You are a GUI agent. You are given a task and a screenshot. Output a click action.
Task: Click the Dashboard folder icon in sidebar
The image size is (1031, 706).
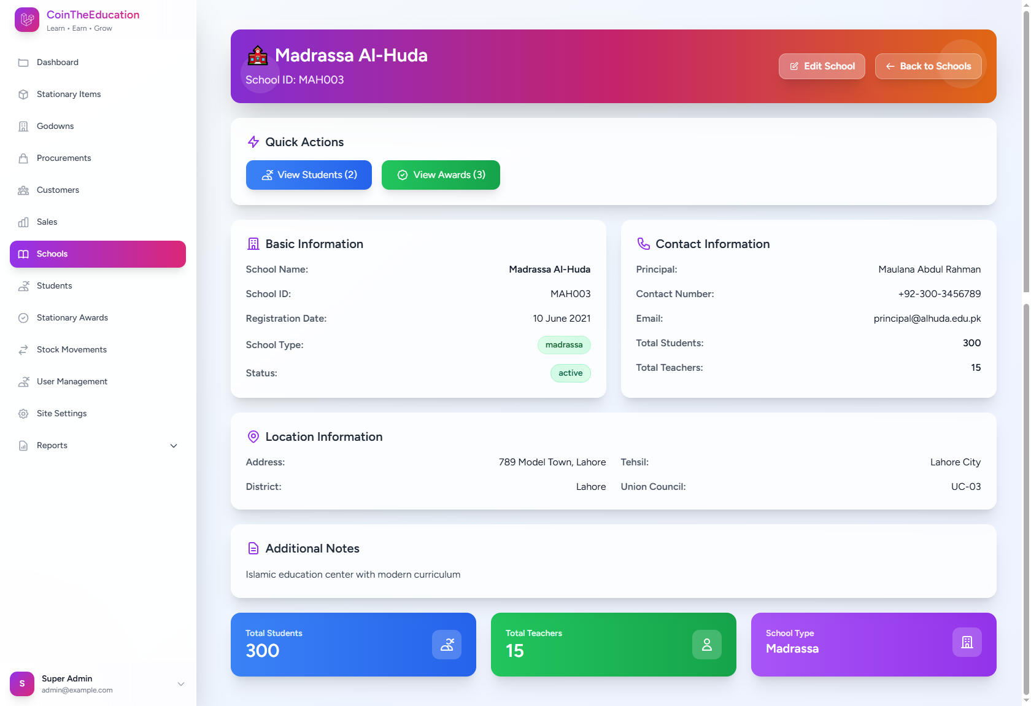[x=23, y=63]
